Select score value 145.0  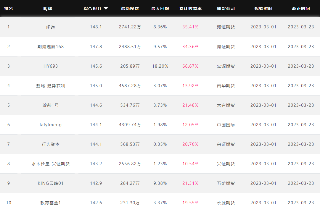pyautogui.click(x=96, y=86)
